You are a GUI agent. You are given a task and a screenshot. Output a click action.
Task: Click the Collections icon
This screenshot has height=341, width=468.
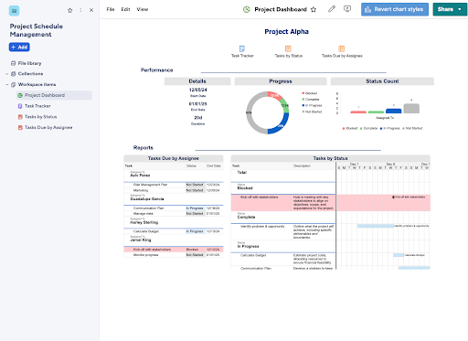click(x=14, y=74)
